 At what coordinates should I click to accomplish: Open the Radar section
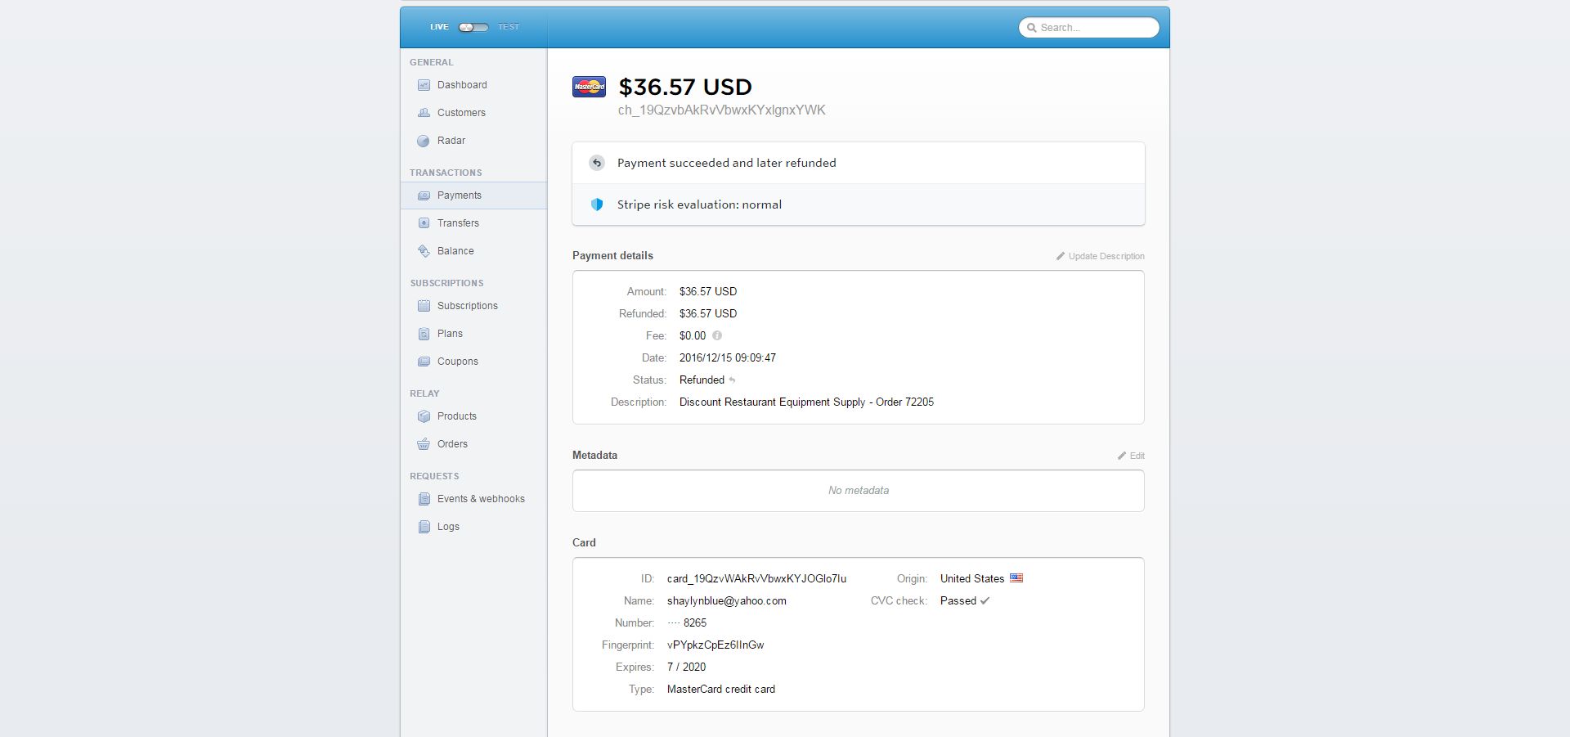pyautogui.click(x=451, y=141)
